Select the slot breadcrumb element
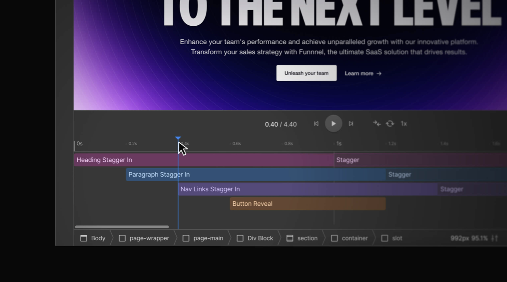The width and height of the screenshot is (507, 282). (x=392, y=238)
